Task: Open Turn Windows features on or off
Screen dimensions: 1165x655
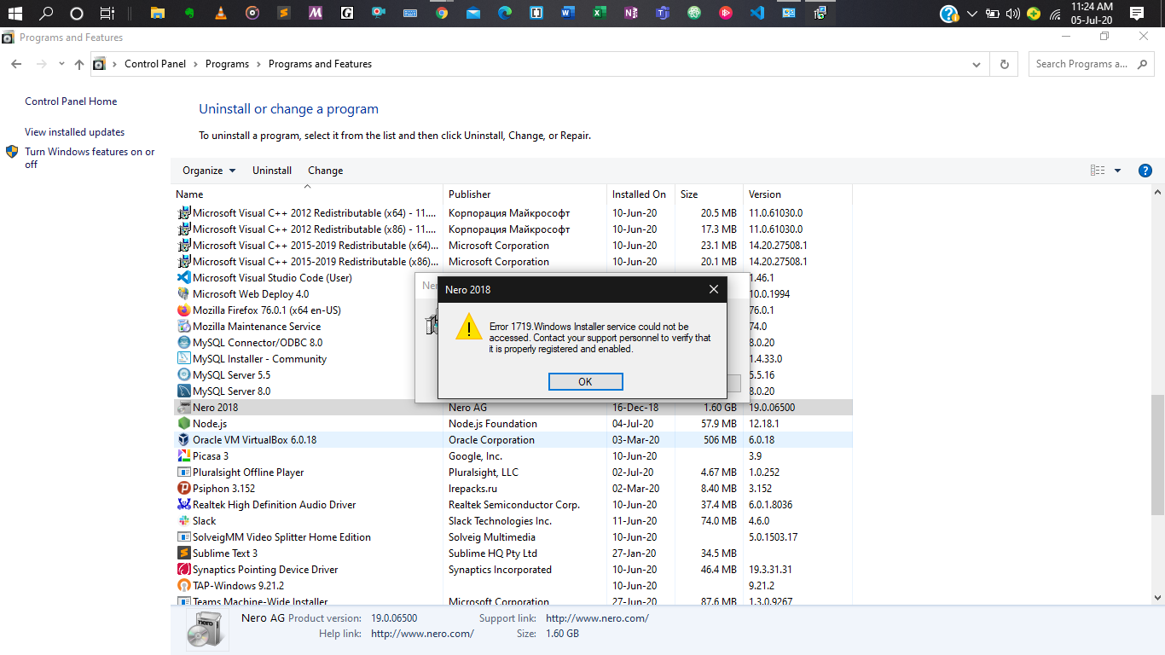Action: click(x=90, y=158)
